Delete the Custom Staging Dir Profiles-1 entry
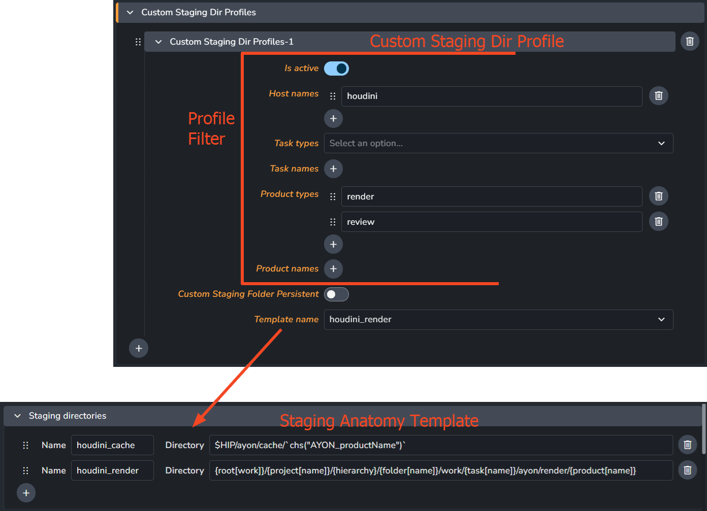 tap(689, 42)
